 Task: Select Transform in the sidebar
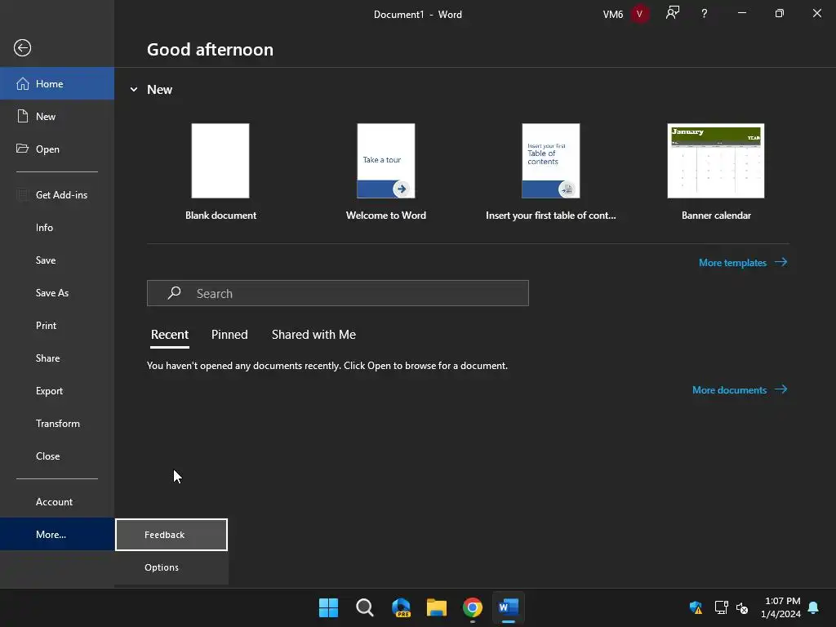point(57,424)
